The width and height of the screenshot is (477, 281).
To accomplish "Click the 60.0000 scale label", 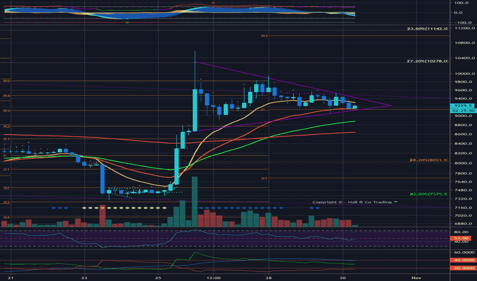I will 465,252.
